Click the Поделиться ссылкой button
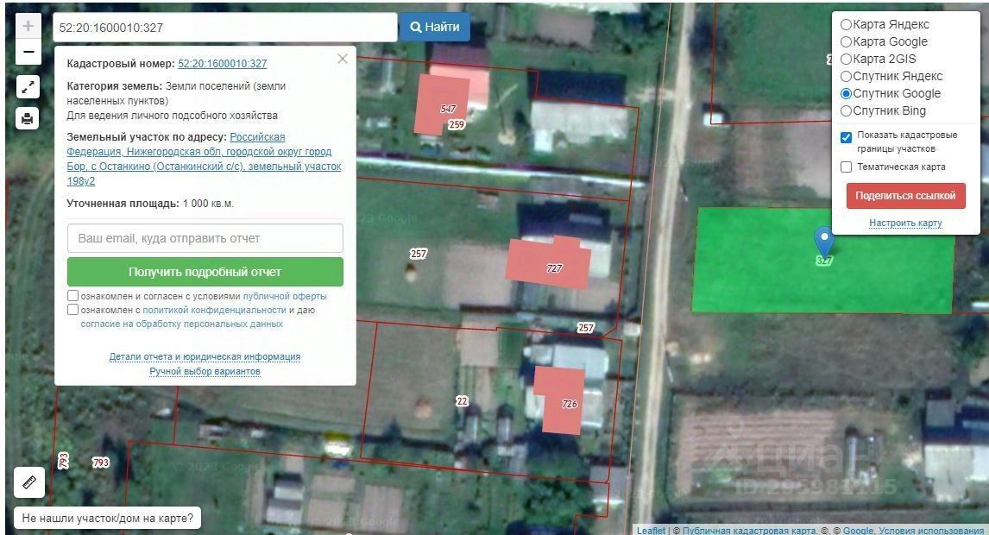Viewport: 989px width, 535px height. [906, 196]
